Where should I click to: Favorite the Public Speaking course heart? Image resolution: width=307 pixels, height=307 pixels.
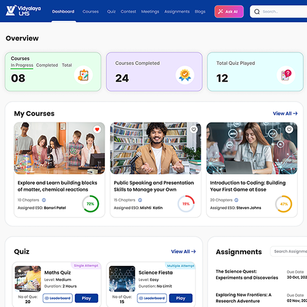click(193, 130)
